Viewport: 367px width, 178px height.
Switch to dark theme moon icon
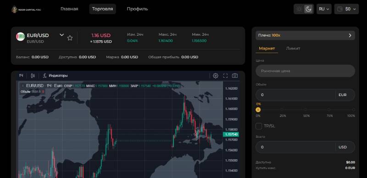click(x=308, y=9)
